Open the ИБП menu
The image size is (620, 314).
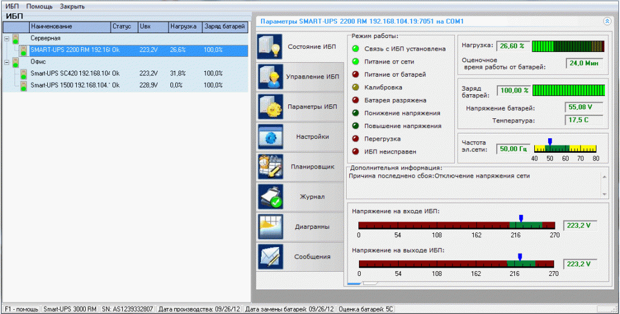click(12, 7)
